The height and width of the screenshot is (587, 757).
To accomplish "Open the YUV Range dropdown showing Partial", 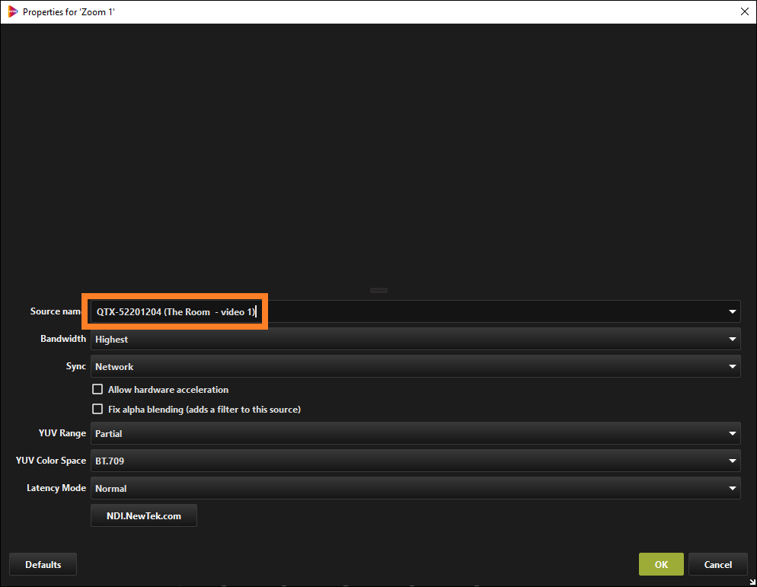I will pyautogui.click(x=415, y=433).
